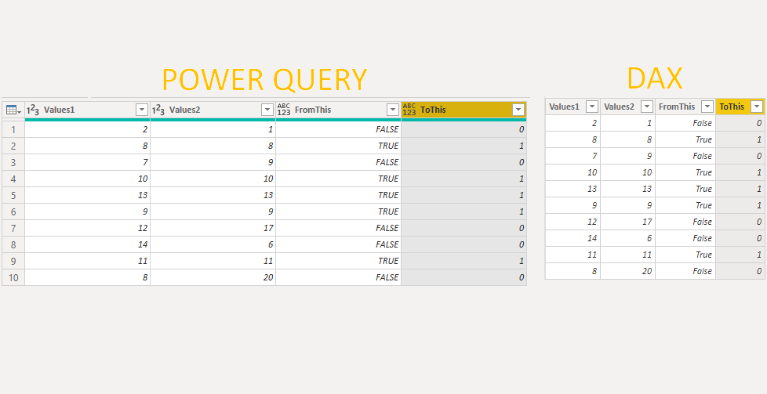Click FromThis FALSE cell in Power Query row 10
This screenshot has width=767, height=394.
339,277
